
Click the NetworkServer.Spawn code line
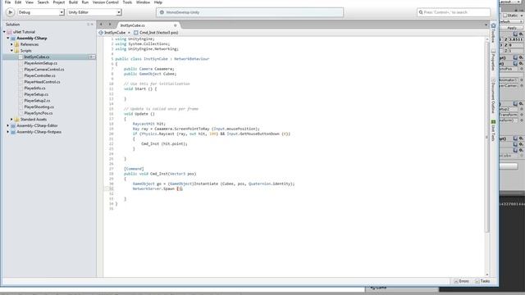click(x=157, y=189)
